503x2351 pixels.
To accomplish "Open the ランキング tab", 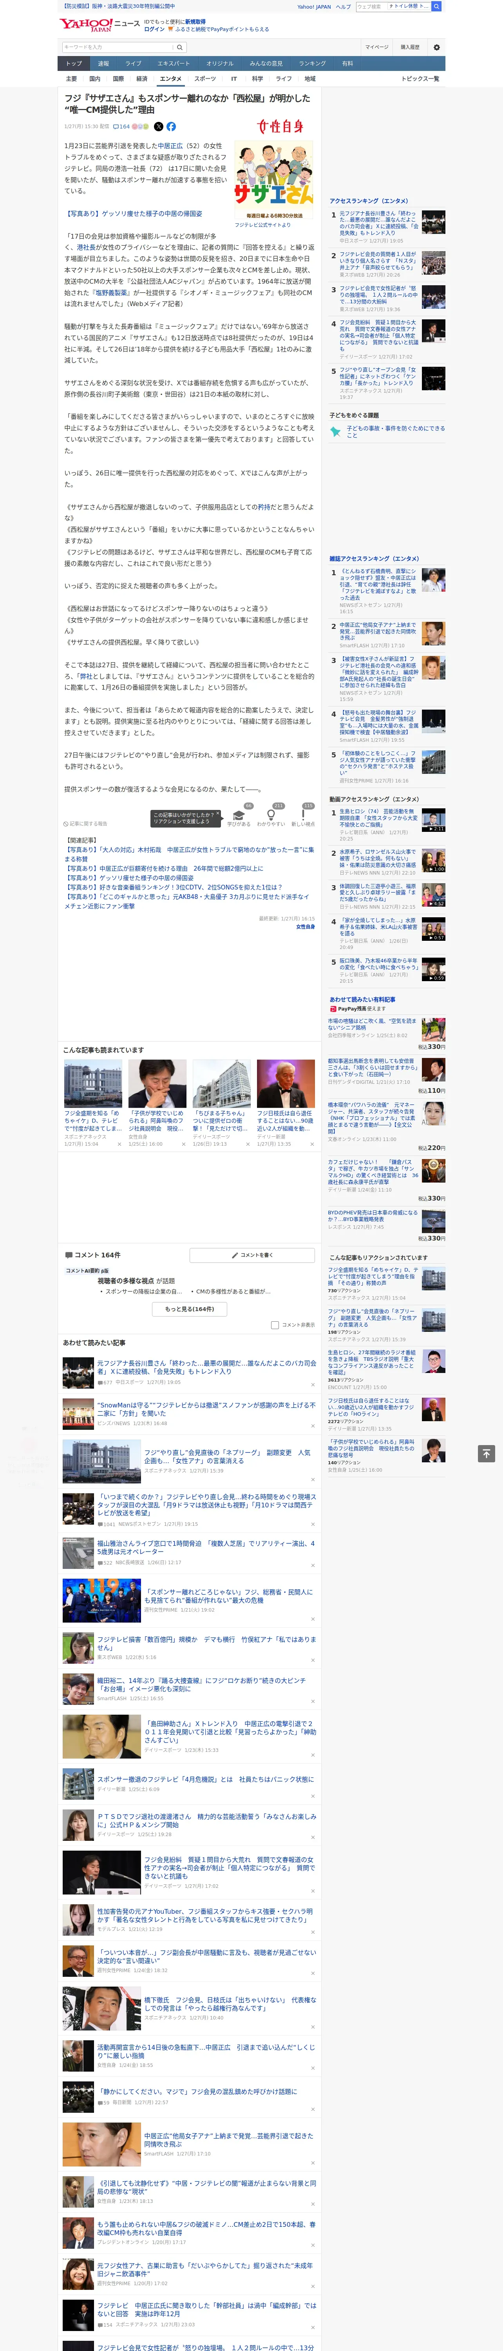I will coord(312,64).
